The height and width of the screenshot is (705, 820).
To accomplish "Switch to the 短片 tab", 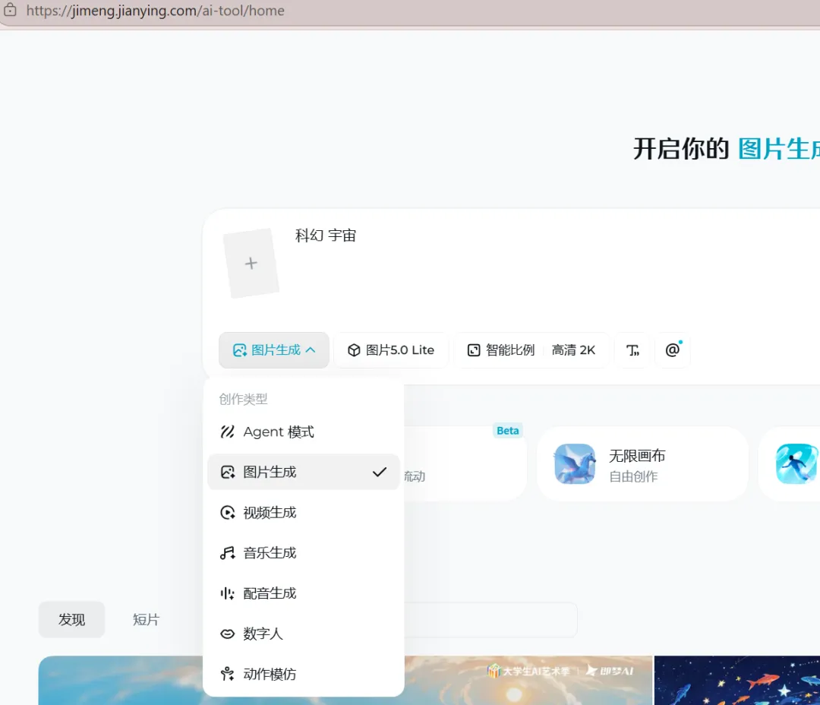I will click(x=146, y=620).
